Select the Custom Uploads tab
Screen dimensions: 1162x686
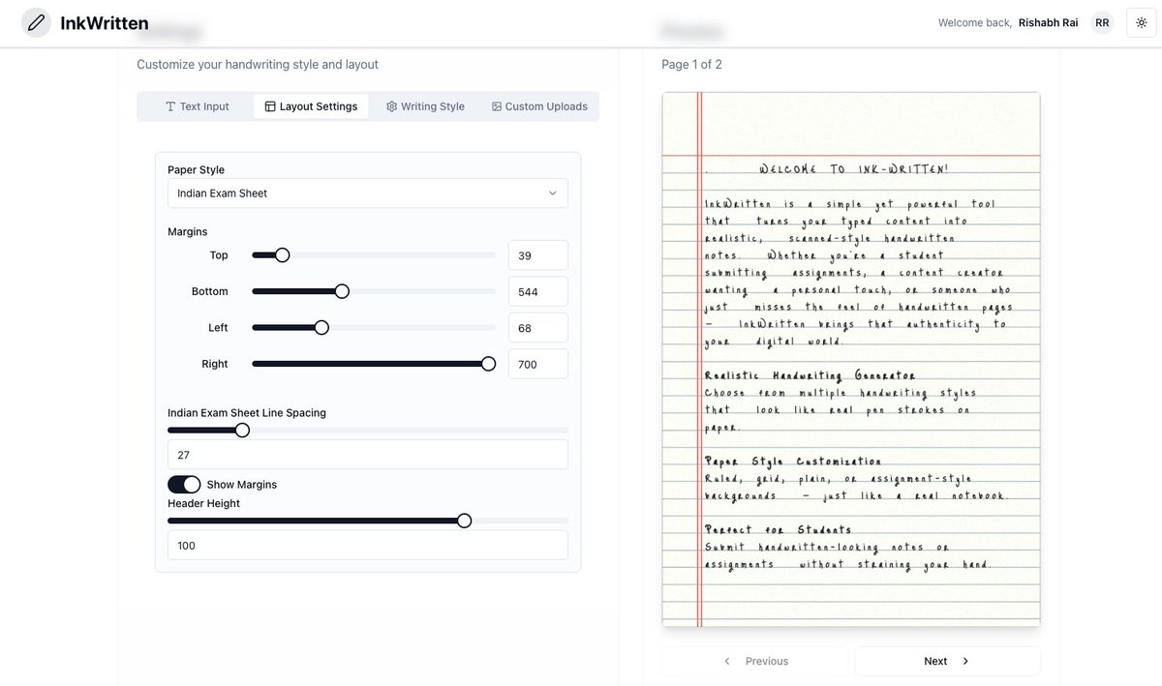coord(539,106)
